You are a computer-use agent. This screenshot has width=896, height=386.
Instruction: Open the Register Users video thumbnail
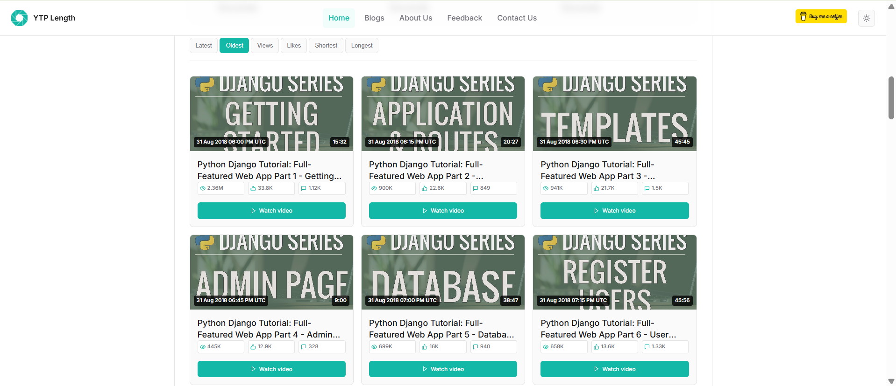click(x=614, y=272)
